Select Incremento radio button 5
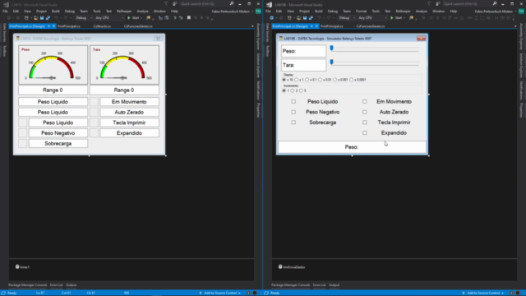The image size is (526, 296). (301, 90)
